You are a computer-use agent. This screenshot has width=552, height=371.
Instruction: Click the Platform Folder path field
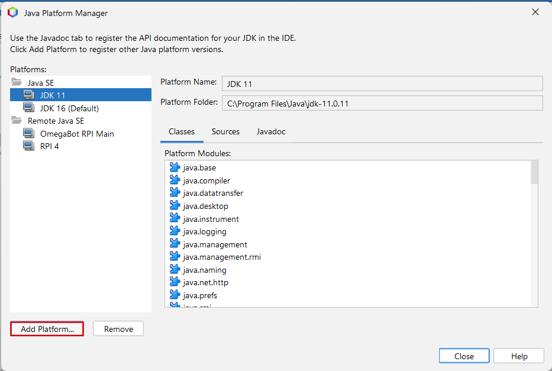(382, 103)
